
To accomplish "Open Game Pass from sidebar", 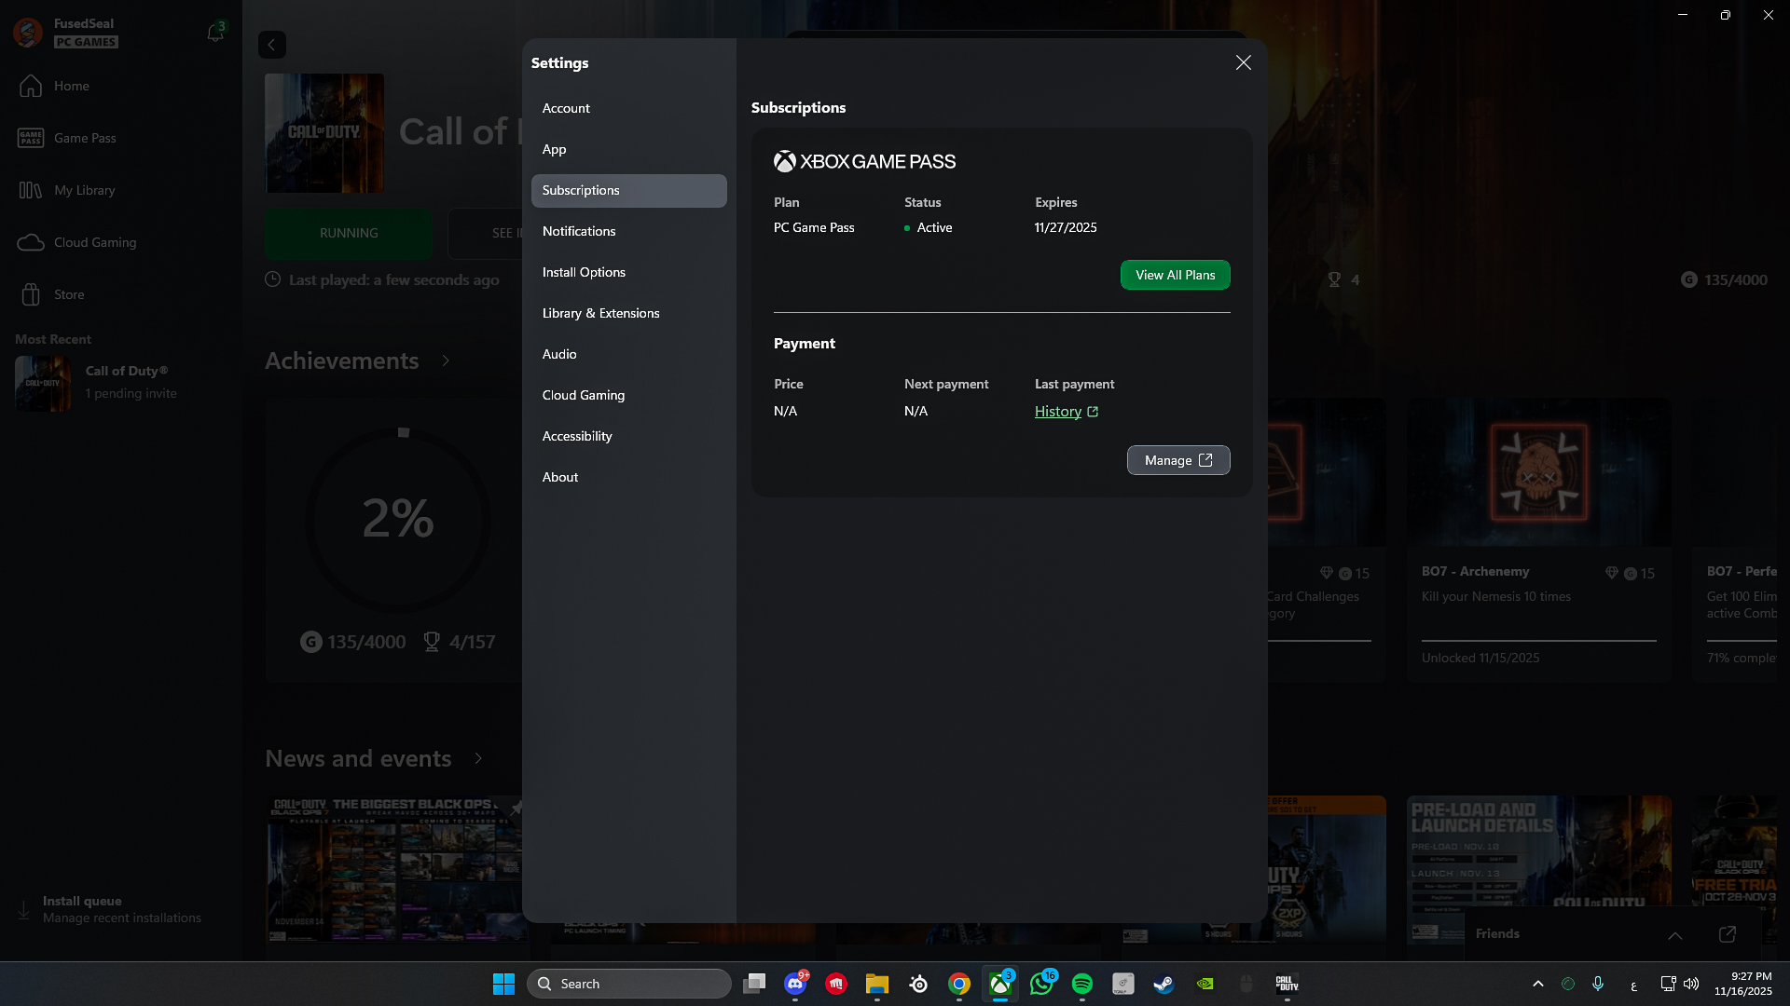I will tap(121, 138).
